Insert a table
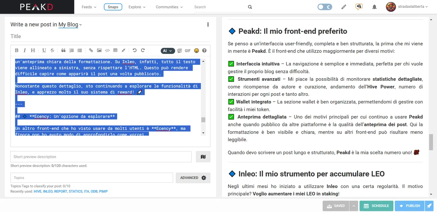Screen dimensions: 437x212 115,50
